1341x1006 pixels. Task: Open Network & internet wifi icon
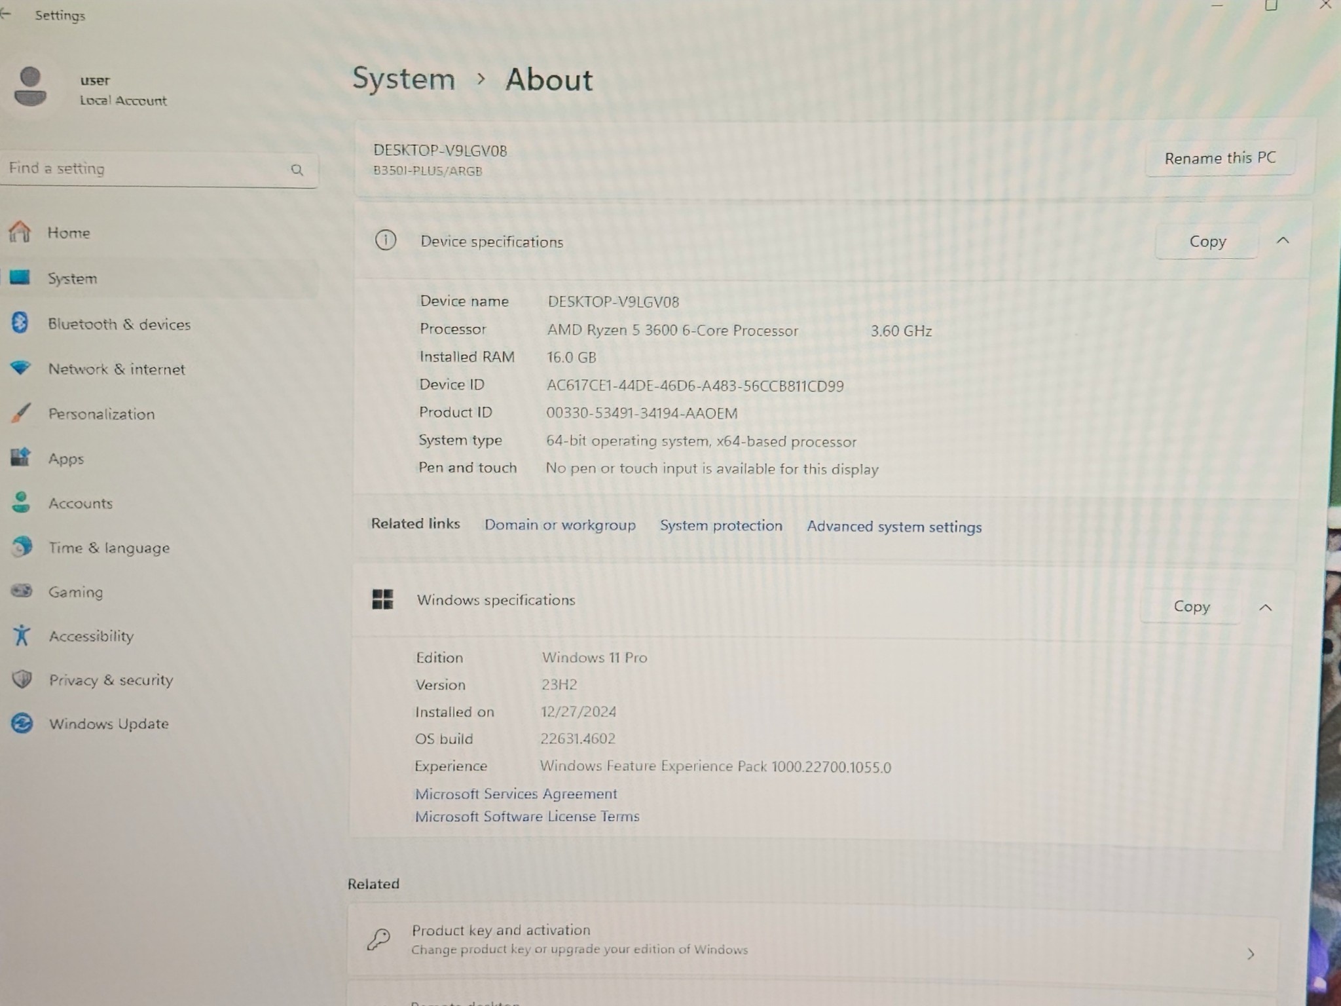point(20,367)
